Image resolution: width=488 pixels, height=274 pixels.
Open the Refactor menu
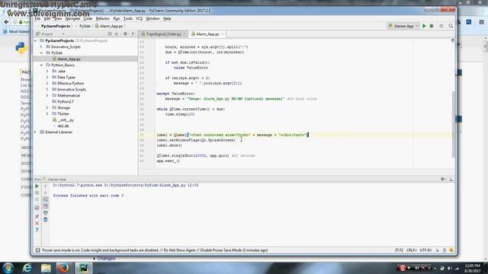102,18
